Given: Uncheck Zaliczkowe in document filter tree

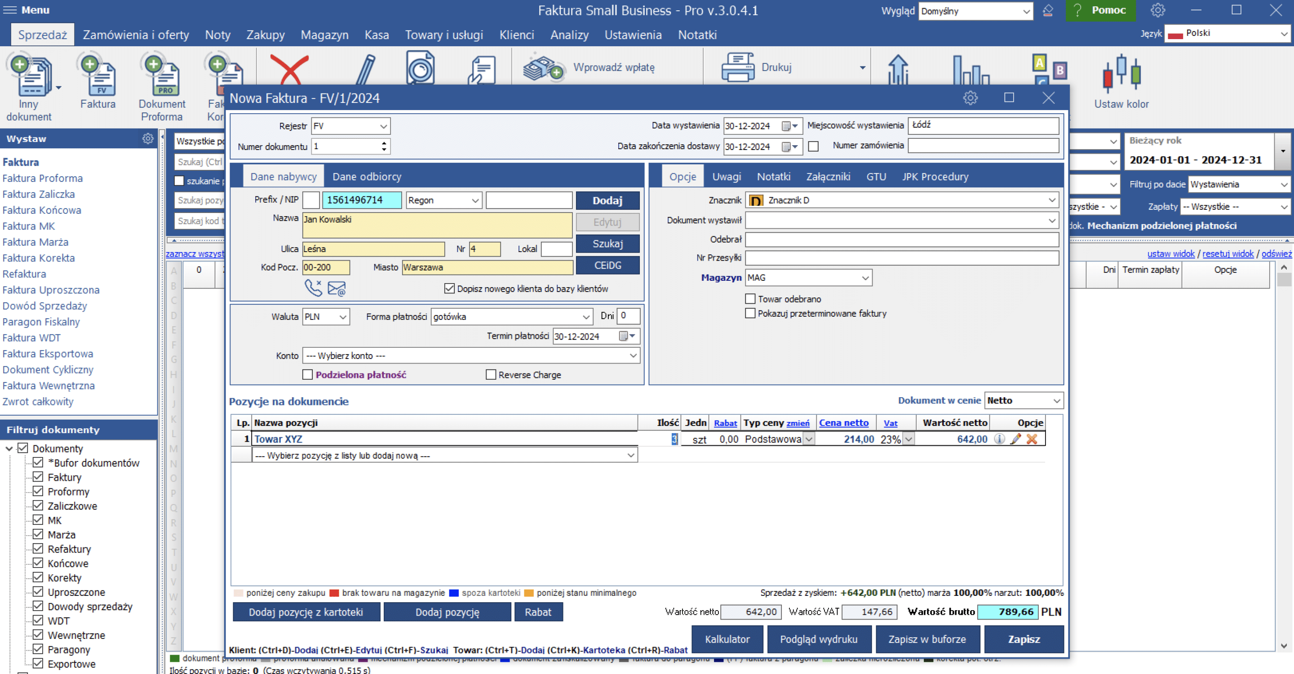Looking at the screenshot, I should click(x=38, y=506).
